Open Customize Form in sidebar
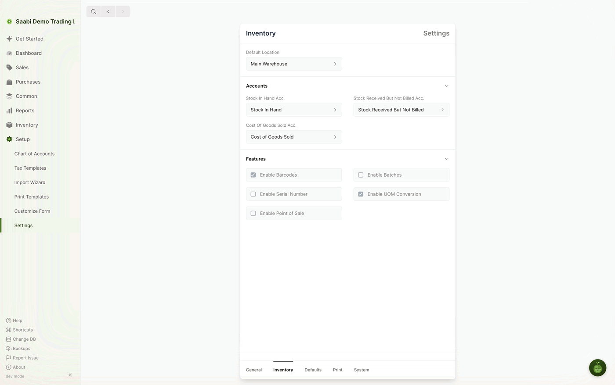This screenshot has width=615, height=385. pos(32,211)
